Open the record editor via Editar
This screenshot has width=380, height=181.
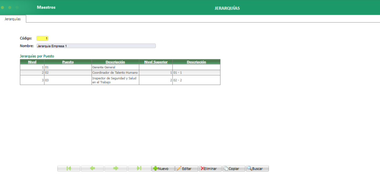pyautogui.click(x=187, y=168)
